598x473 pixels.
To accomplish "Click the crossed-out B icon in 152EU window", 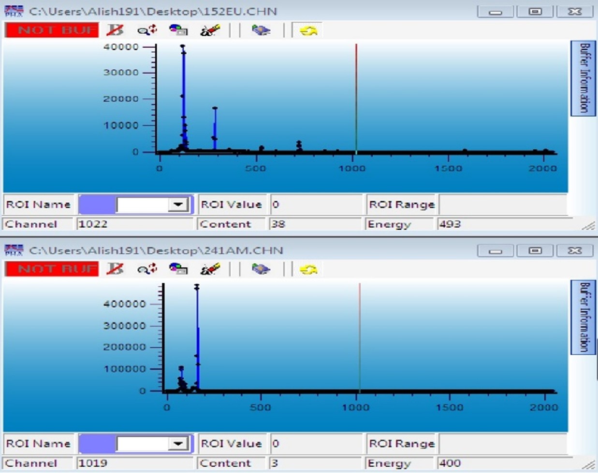I will pyautogui.click(x=115, y=30).
